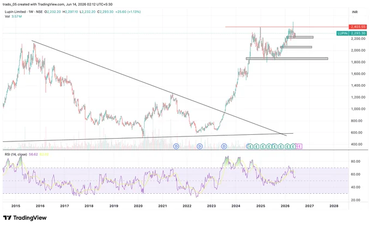Image resolution: width=371 pixels, height=226 pixels.
Task: Click the pink upcoming earnings E marker
Action: tap(300, 146)
